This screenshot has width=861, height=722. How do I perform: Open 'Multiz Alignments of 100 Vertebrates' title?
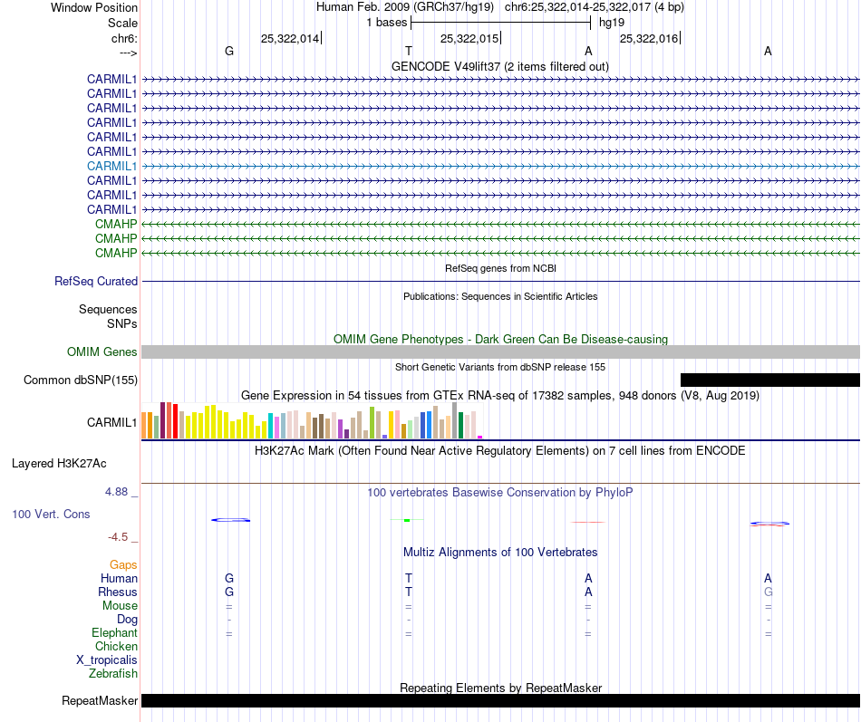(x=500, y=553)
